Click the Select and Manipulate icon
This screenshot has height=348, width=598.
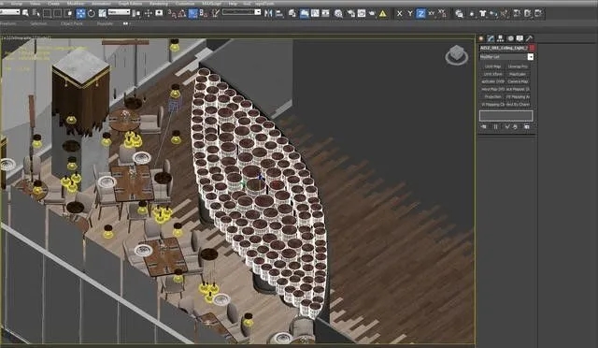[x=148, y=14]
